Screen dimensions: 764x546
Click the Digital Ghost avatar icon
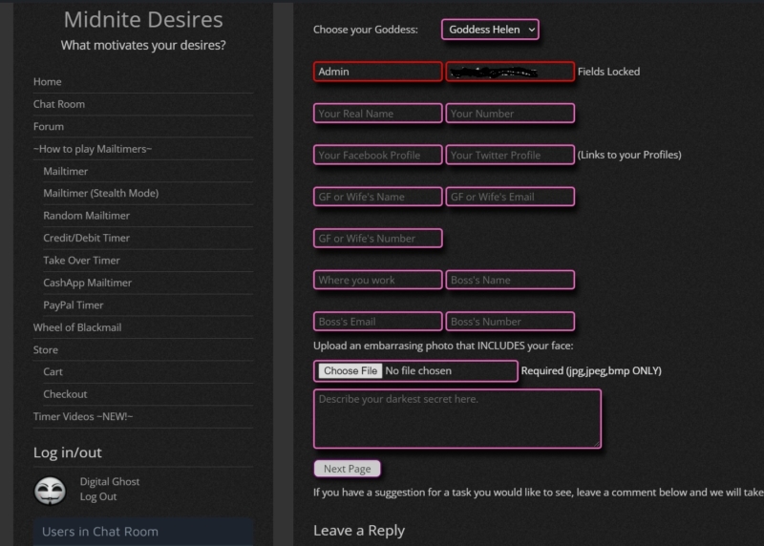coord(50,490)
